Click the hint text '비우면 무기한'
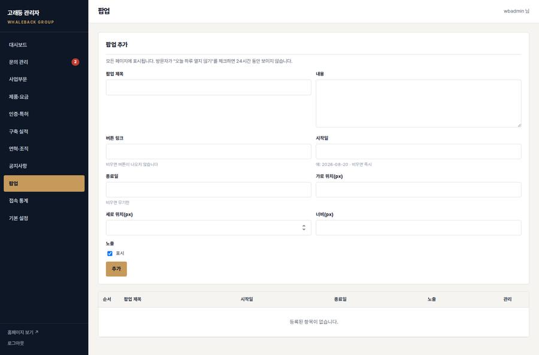Screen dimensions: 539x355 [117, 202]
